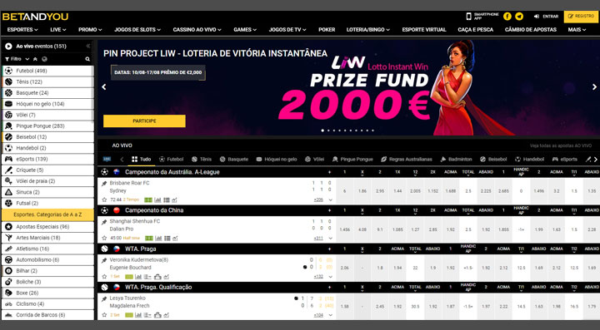Click odds 2.06 for Kudermetova win
Screen dimensions: 600x330
pyautogui.click(x=345, y=268)
